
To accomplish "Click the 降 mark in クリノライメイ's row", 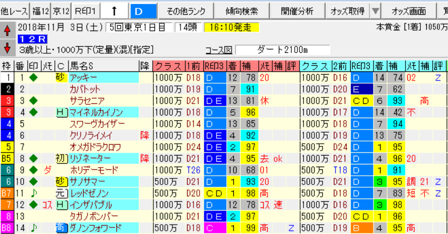I will pos(145,136).
